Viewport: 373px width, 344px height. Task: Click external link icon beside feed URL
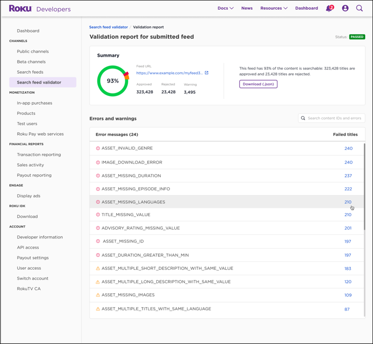207,73
